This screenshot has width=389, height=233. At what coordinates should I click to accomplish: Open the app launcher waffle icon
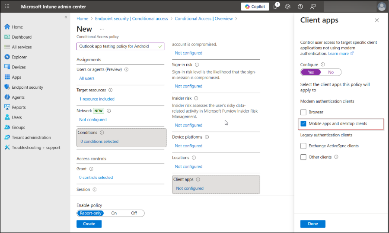(x=7, y=6)
